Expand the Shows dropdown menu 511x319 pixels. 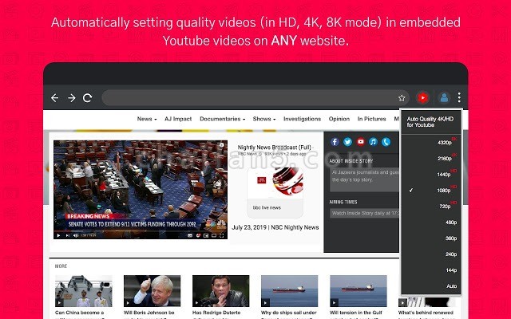click(x=264, y=119)
